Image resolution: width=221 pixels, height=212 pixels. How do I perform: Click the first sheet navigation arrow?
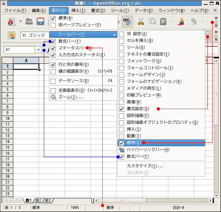coord(5,200)
